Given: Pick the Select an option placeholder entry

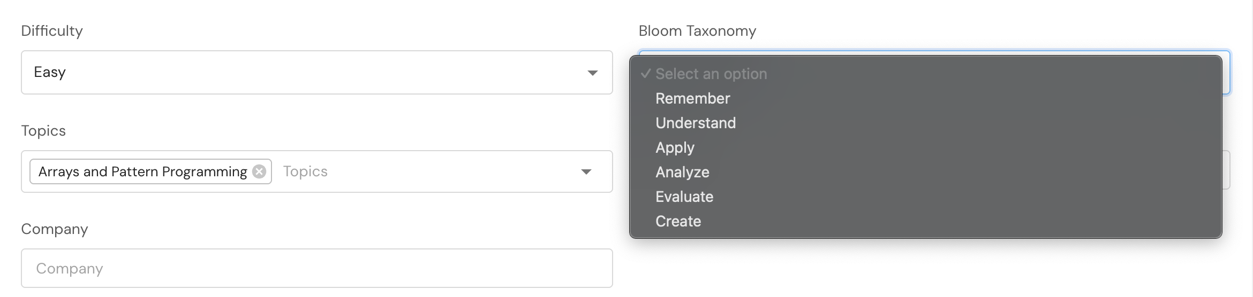Looking at the screenshot, I should pyautogui.click(x=711, y=74).
